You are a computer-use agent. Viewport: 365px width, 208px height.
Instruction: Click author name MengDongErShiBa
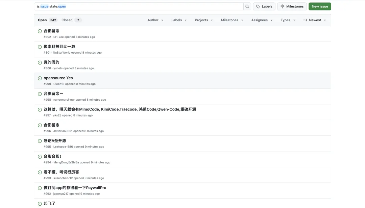pos(66,162)
